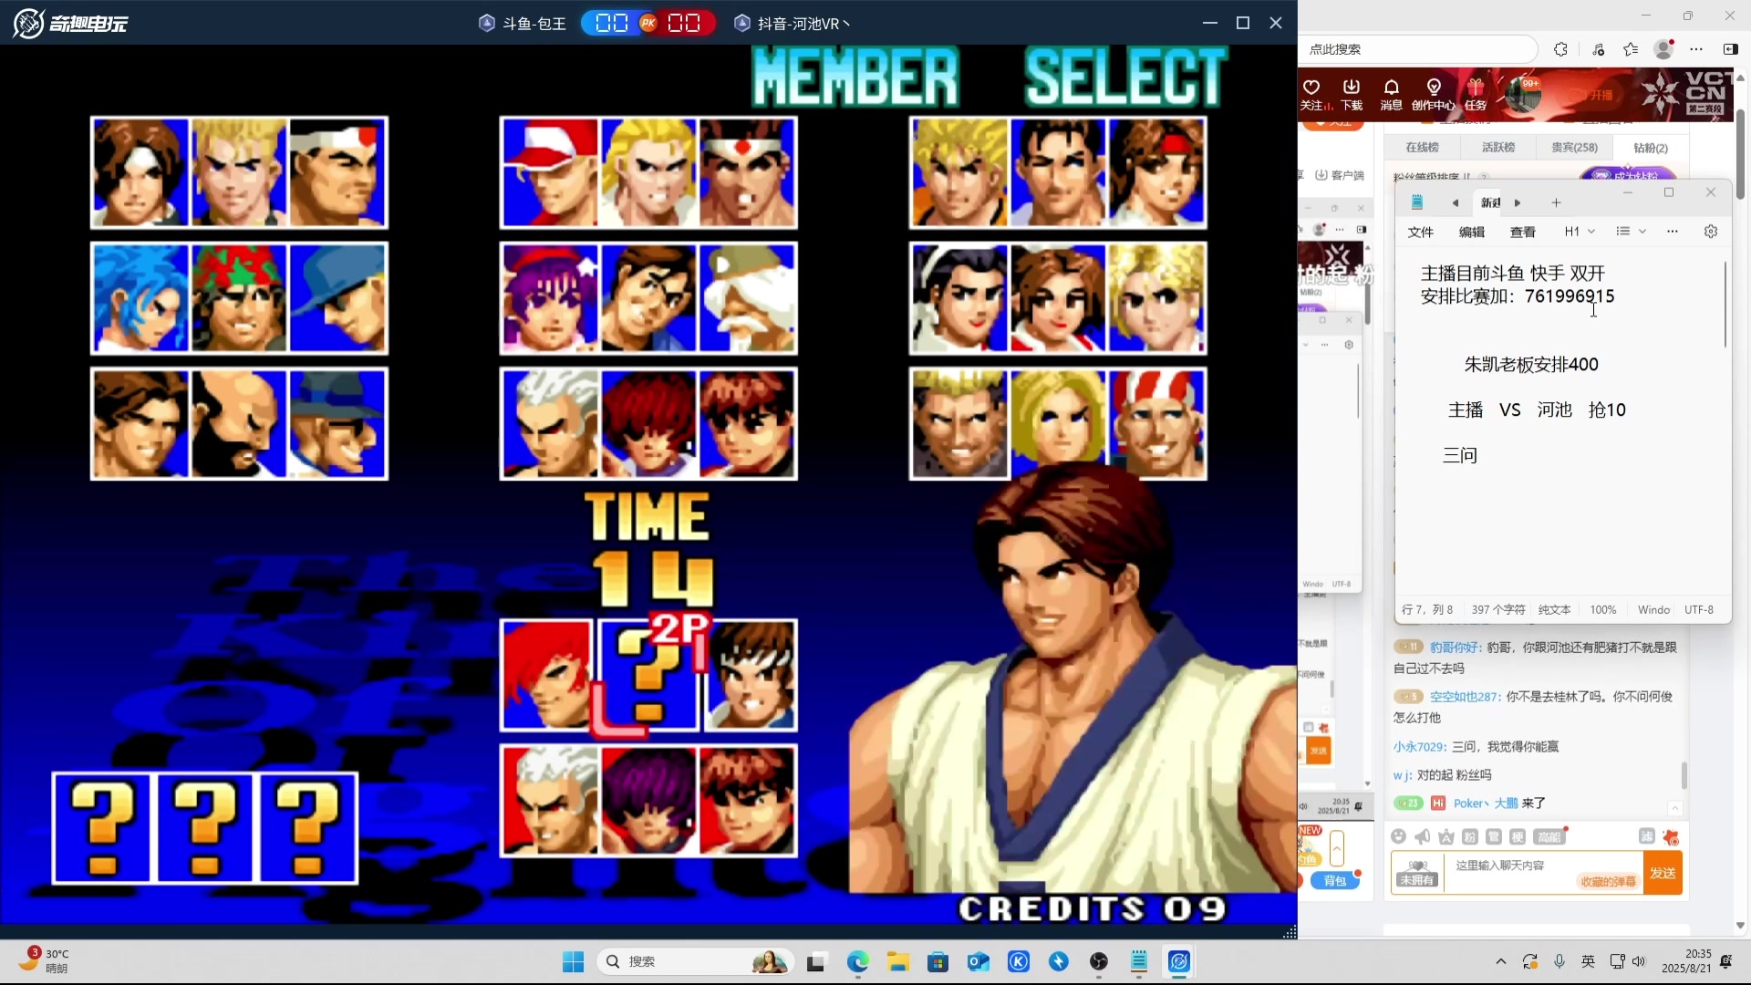Switch to 钻粉(2) tab
Screen dimensions: 1751x985
(1650, 148)
